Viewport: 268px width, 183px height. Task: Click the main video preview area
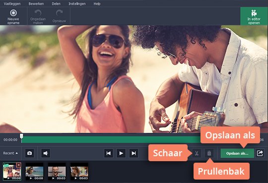(x=134, y=79)
